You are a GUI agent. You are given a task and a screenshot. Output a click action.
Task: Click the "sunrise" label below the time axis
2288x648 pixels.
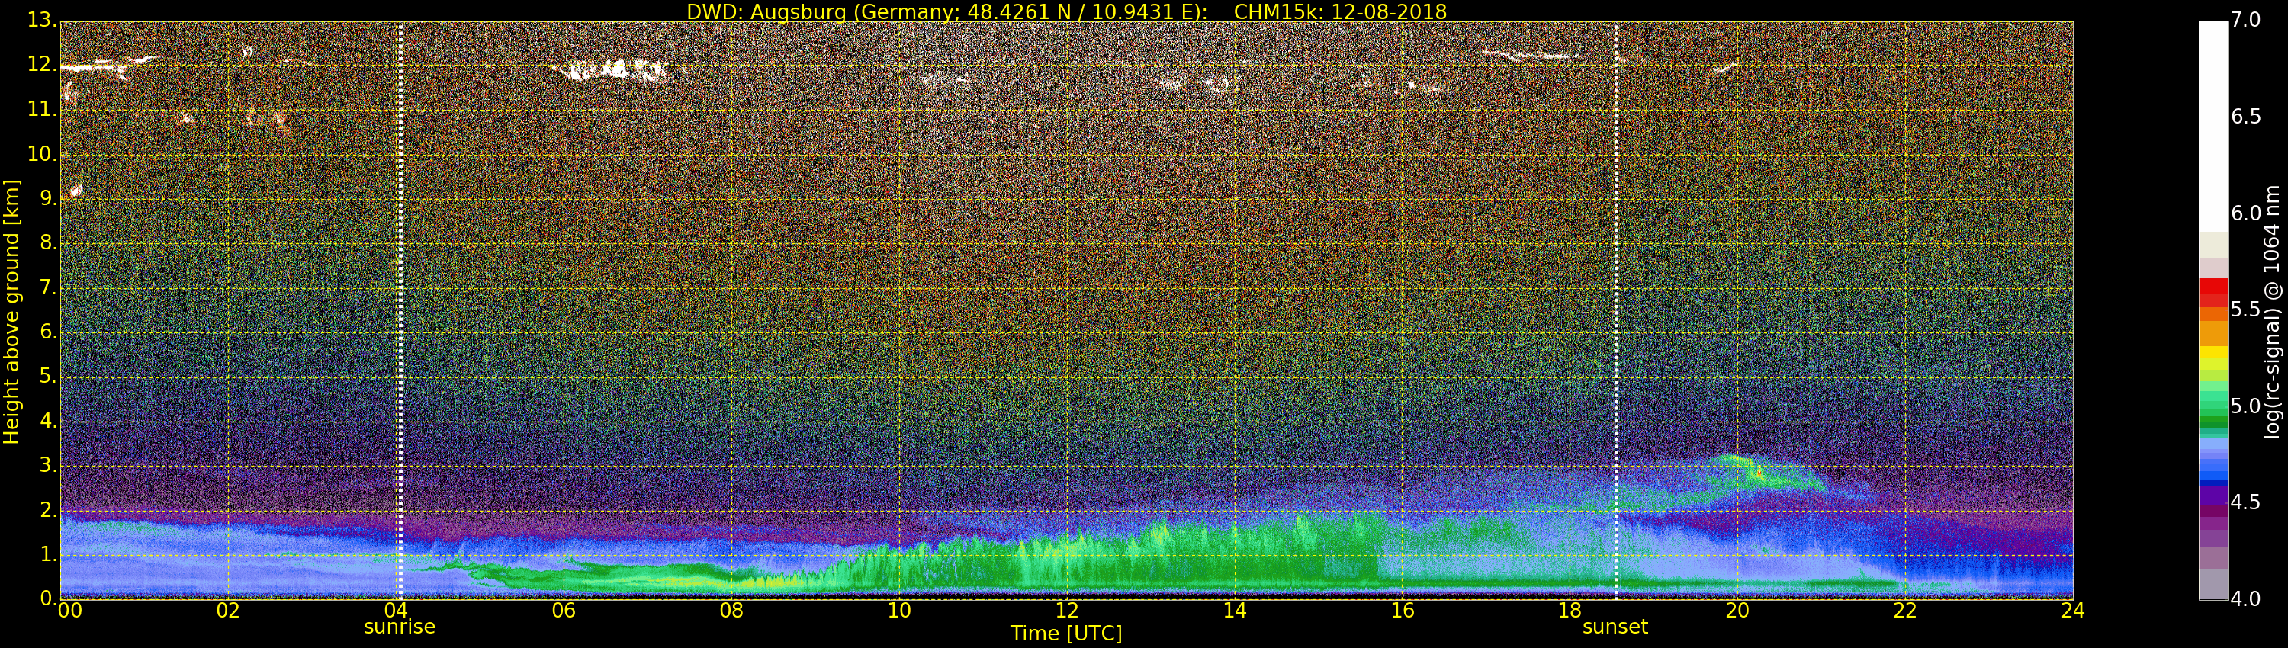pos(400,627)
